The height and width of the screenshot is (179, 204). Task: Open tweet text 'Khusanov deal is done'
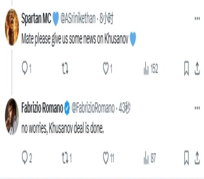point(76,128)
